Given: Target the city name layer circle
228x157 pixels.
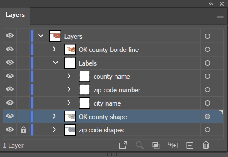Looking at the screenshot, I should coord(208,103).
